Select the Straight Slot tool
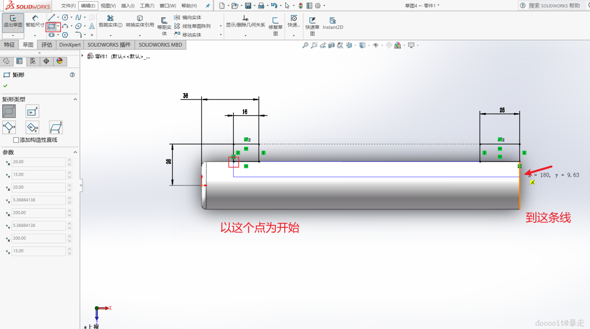This screenshot has height=329, width=590. tap(51, 35)
